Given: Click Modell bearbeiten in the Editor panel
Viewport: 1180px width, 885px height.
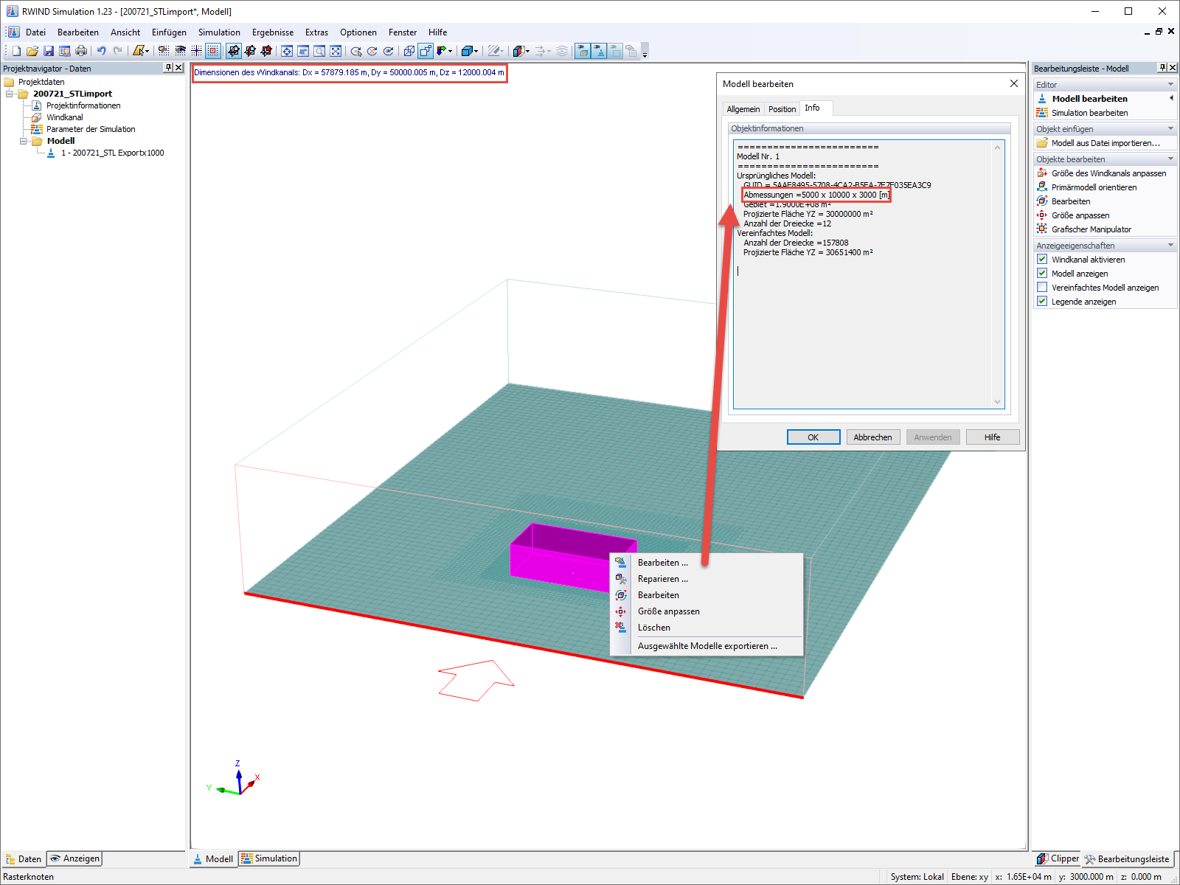Looking at the screenshot, I should (x=1089, y=99).
